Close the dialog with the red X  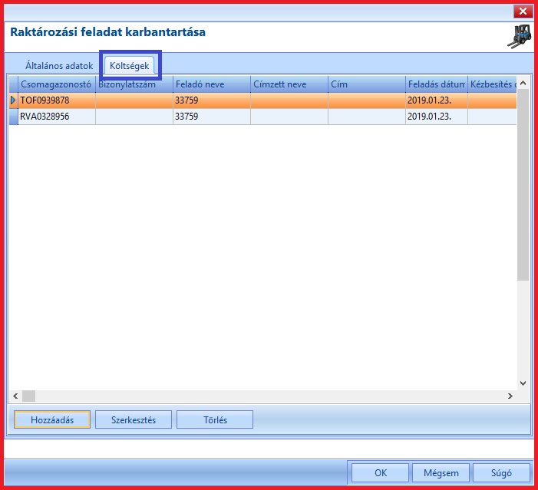point(523,12)
